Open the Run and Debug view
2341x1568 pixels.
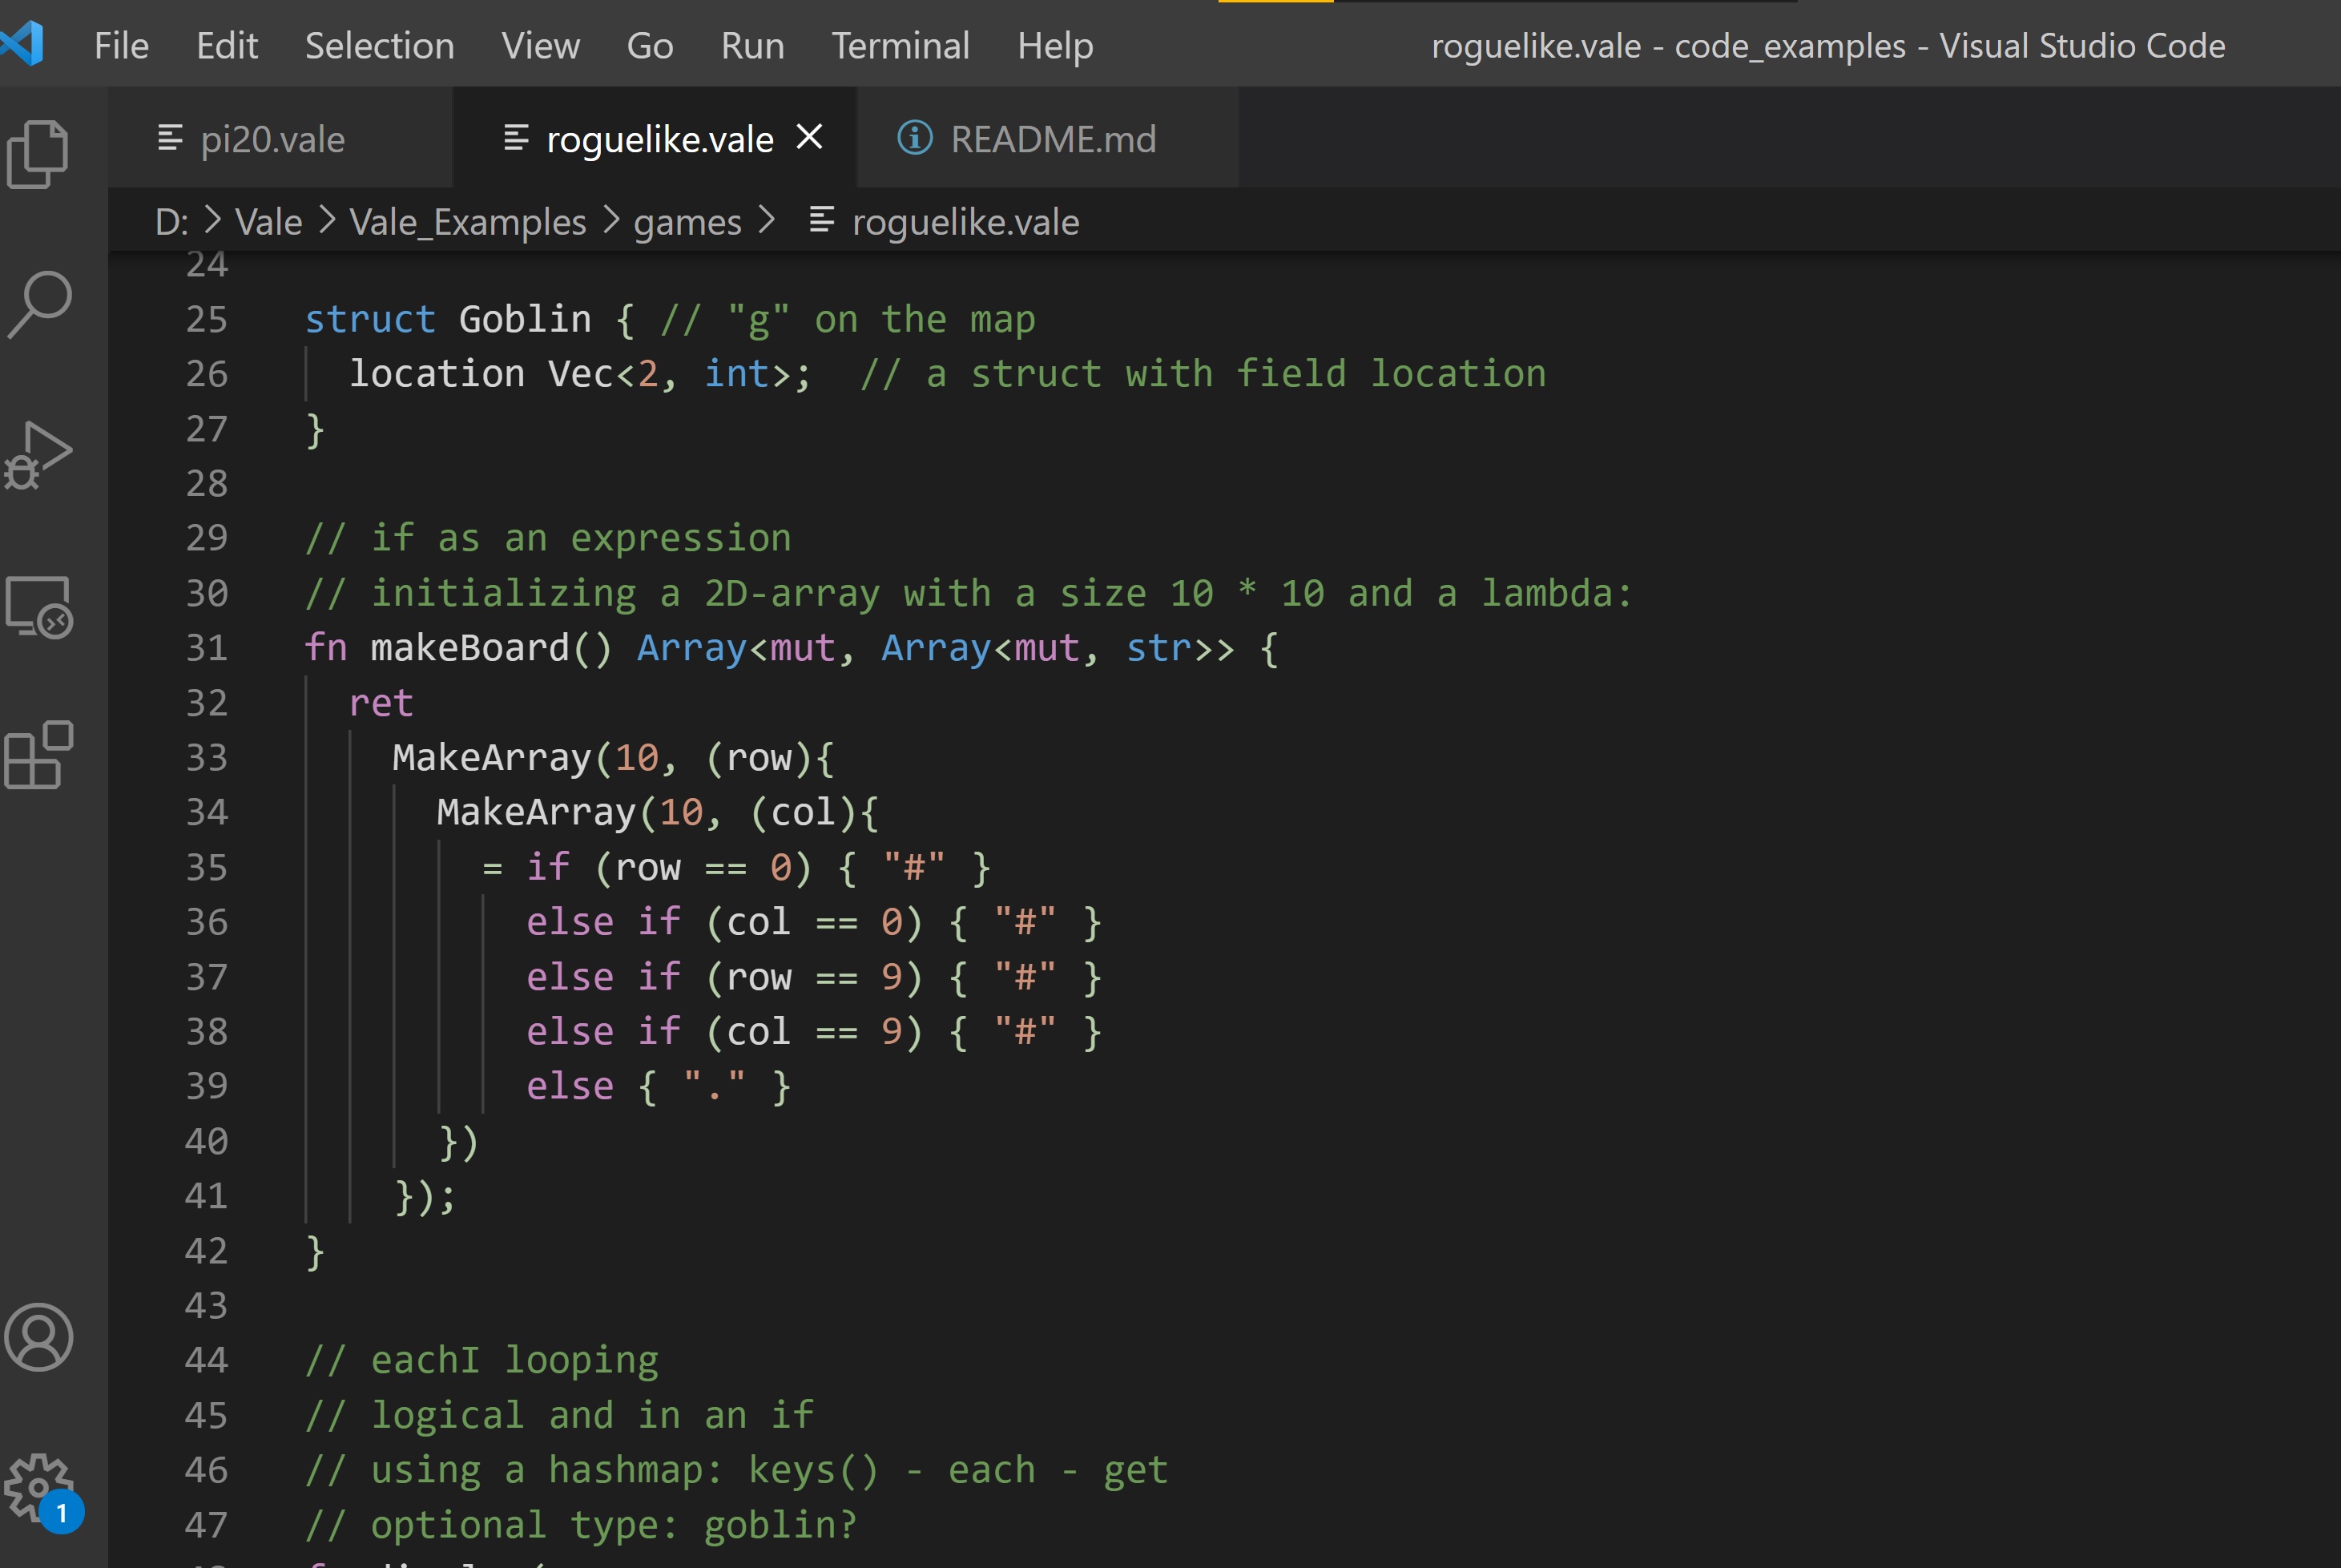[x=38, y=456]
